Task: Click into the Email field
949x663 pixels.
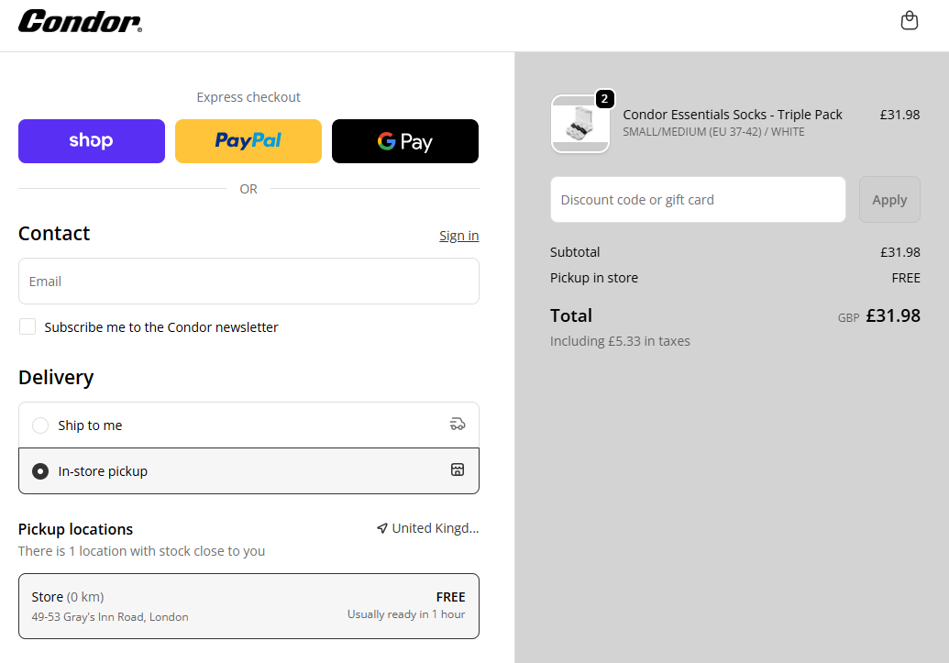Action: pyautogui.click(x=248, y=281)
